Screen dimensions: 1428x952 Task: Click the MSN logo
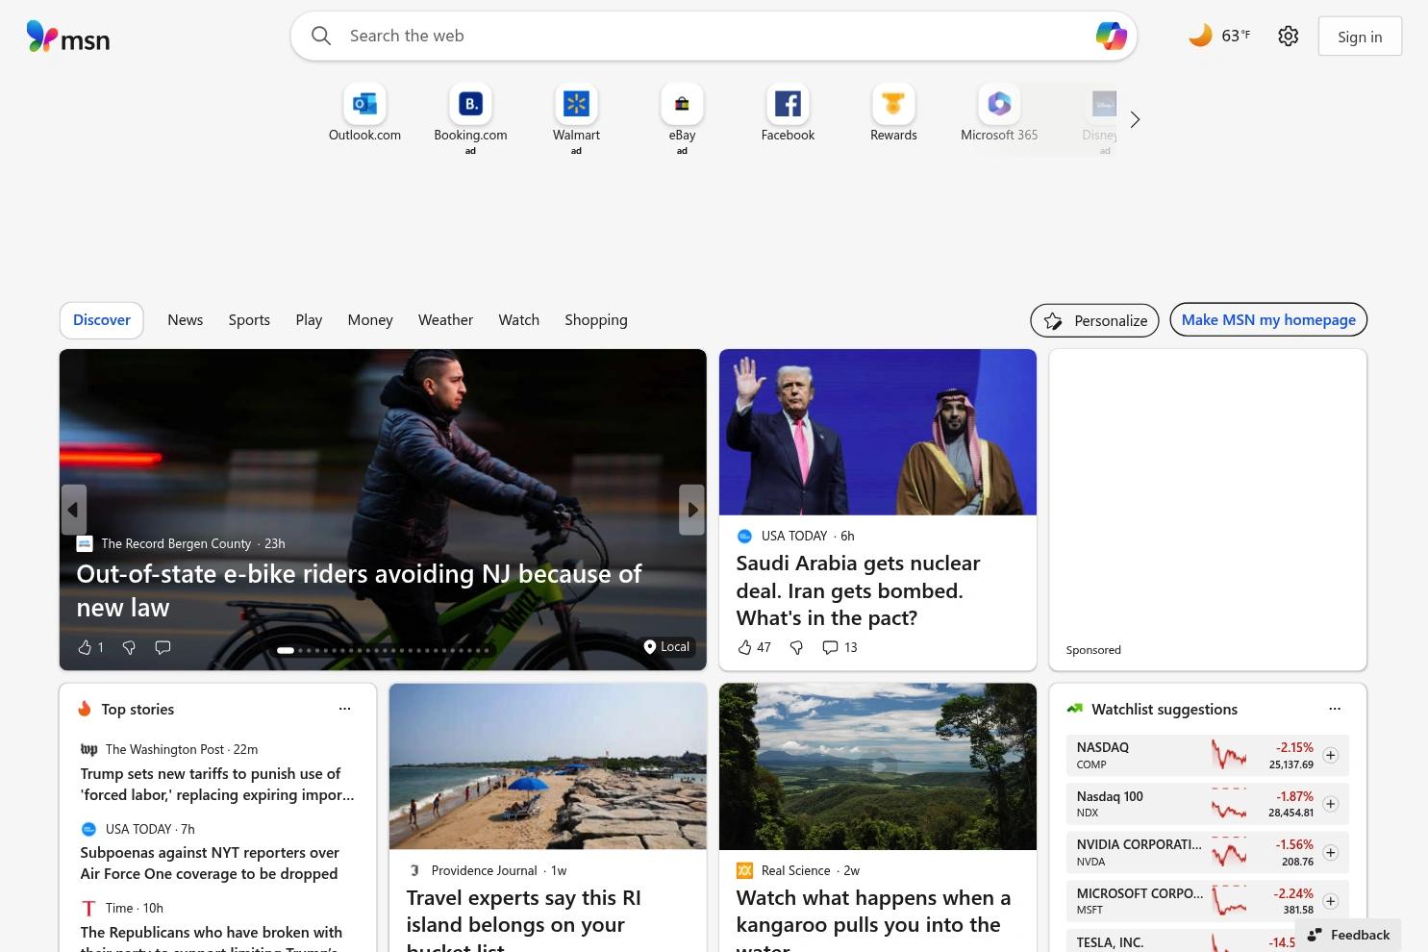pos(68,37)
